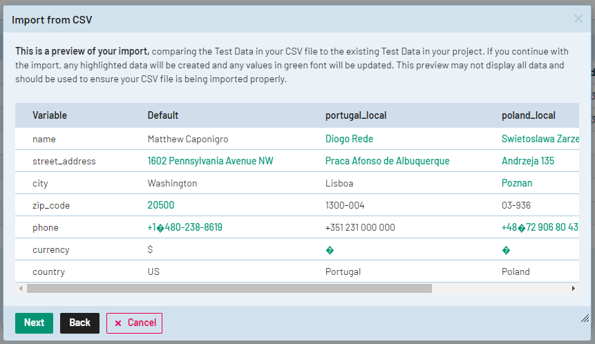Click the zip code 20500 value
The image size is (595, 344).
click(x=161, y=205)
